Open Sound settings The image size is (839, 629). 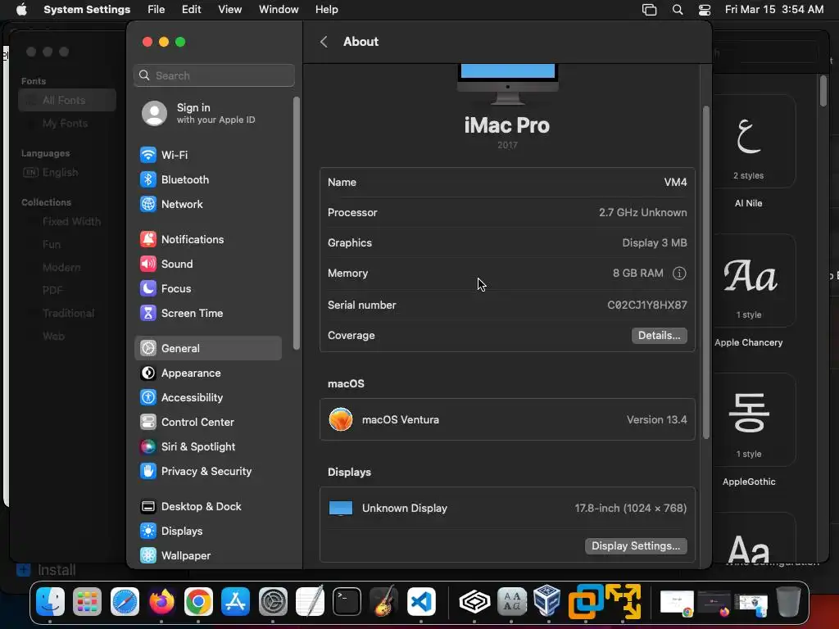click(208, 265)
